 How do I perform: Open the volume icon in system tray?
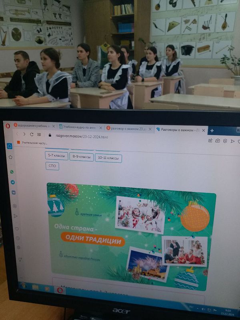tap(203, 309)
